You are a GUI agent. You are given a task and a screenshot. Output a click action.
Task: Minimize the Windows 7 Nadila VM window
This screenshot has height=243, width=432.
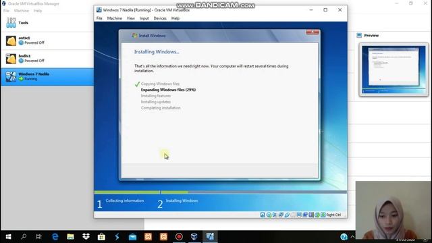click(311, 10)
